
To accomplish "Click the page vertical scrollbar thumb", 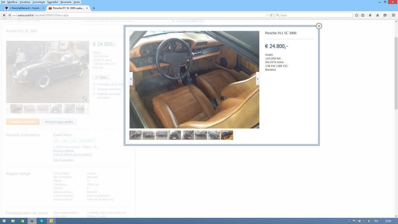I will [x=396, y=73].
